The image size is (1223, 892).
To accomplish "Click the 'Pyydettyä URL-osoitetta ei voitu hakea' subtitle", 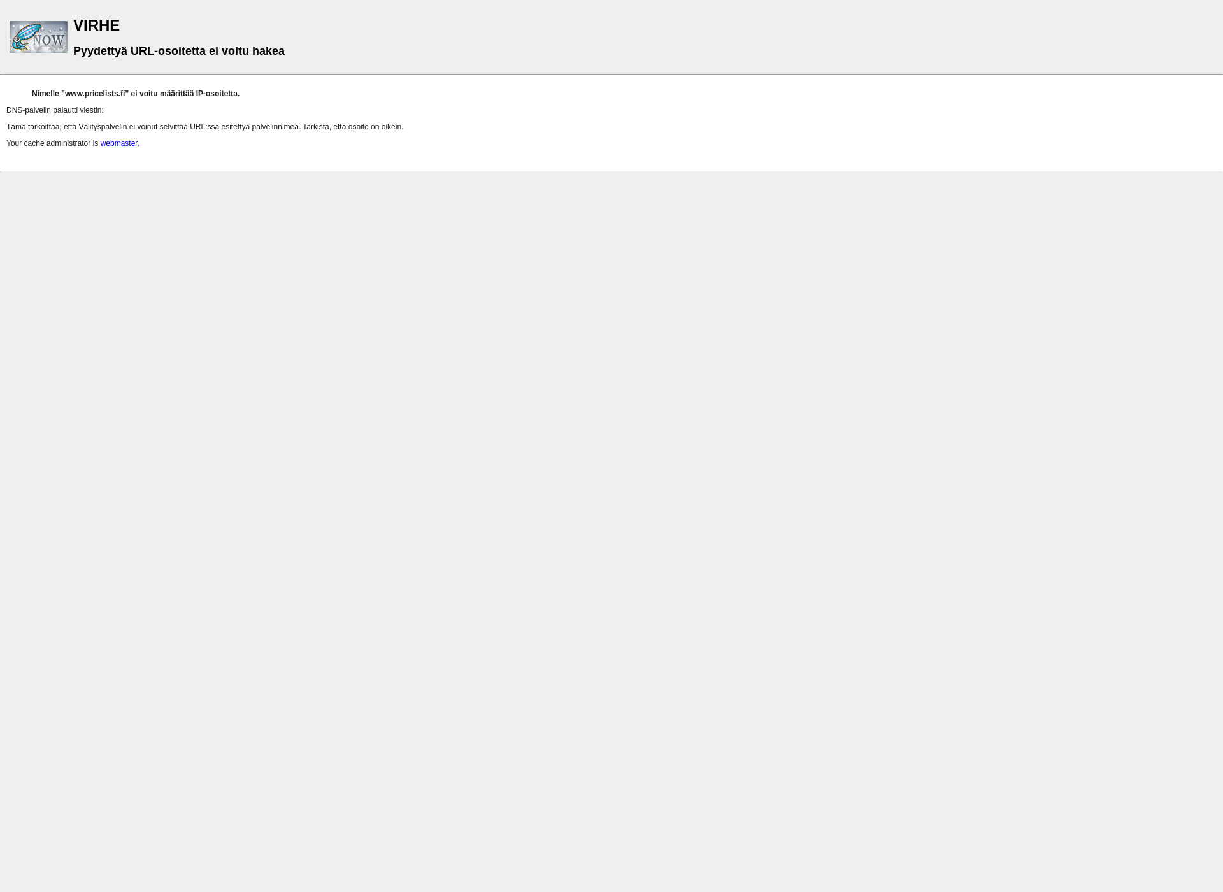I will point(178,50).
